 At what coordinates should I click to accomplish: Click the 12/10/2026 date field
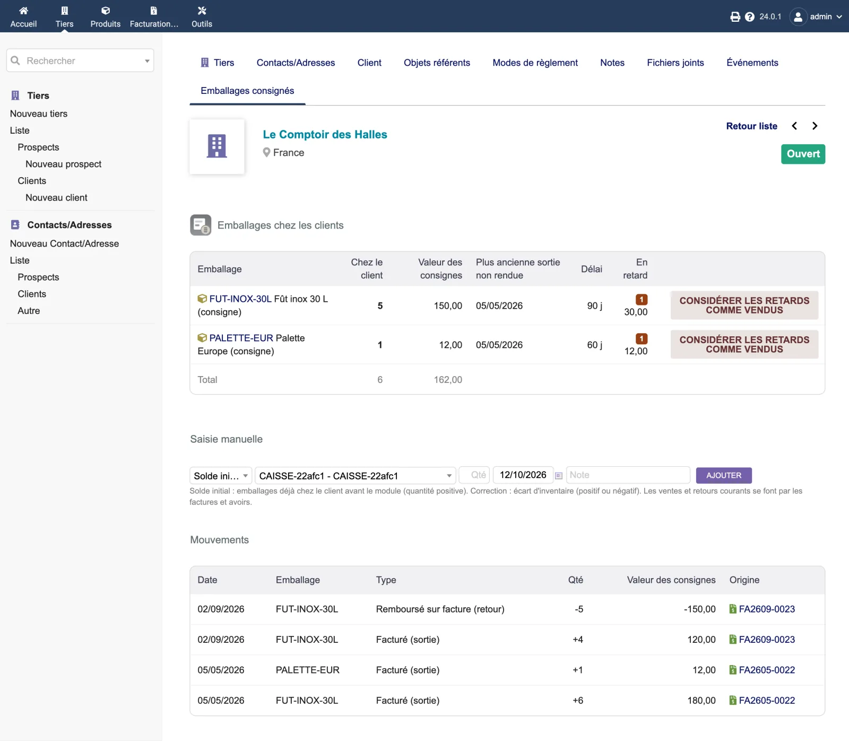pyautogui.click(x=523, y=475)
